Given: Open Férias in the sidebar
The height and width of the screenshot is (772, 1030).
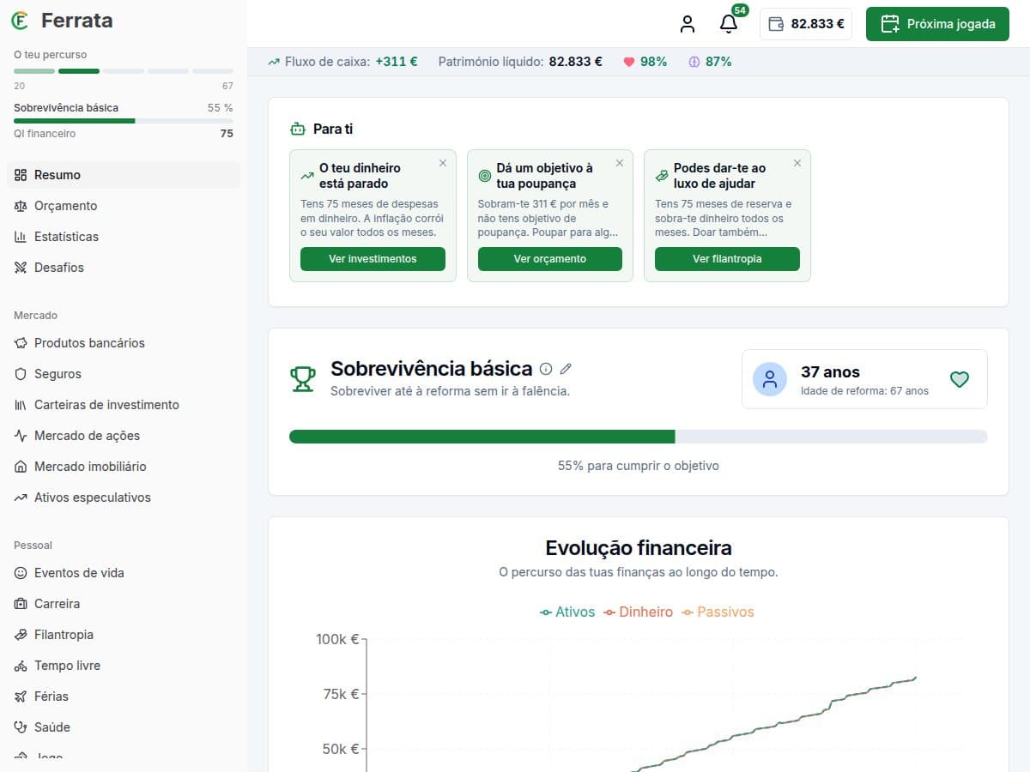Looking at the screenshot, I should tap(124, 697).
